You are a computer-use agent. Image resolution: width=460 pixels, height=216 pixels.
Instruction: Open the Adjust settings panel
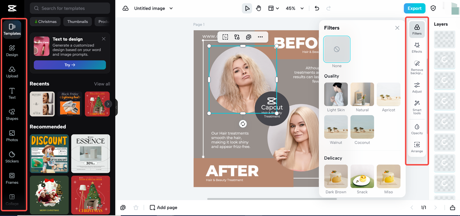point(417,87)
